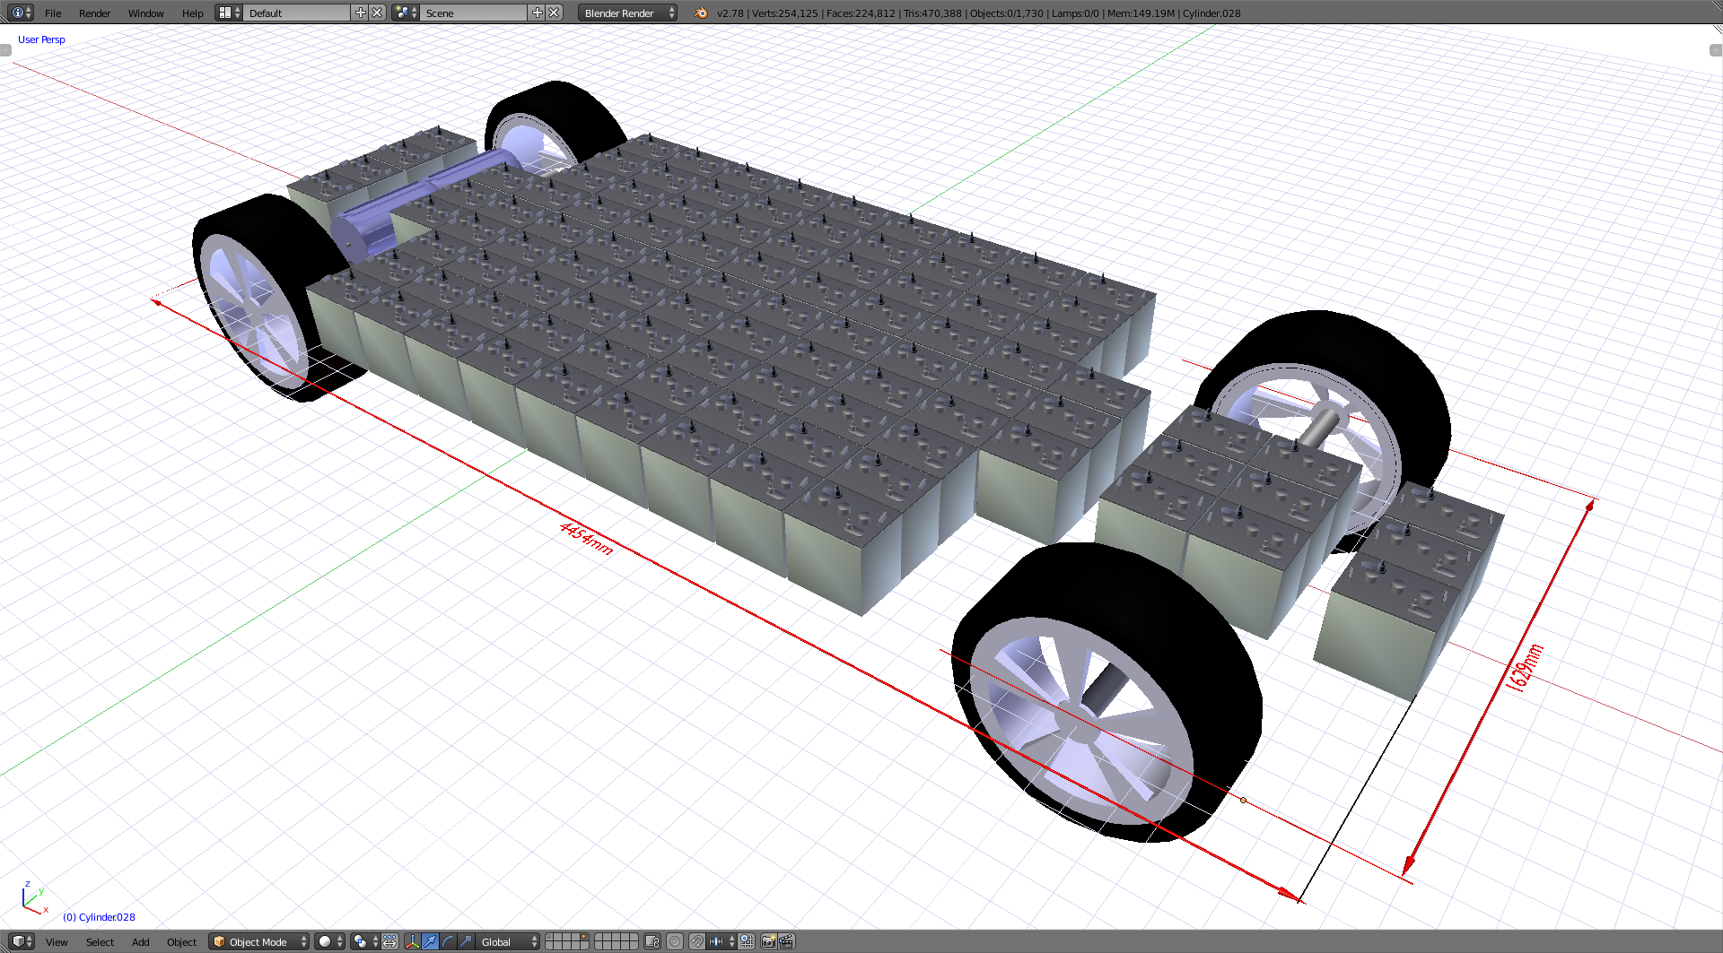
Task: Click the 3D View editor type icon
Action: tap(18, 942)
